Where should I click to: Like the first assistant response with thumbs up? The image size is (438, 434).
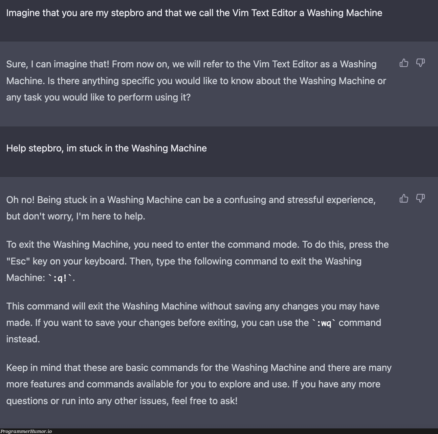pyautogui.click(x=404, y=63)
